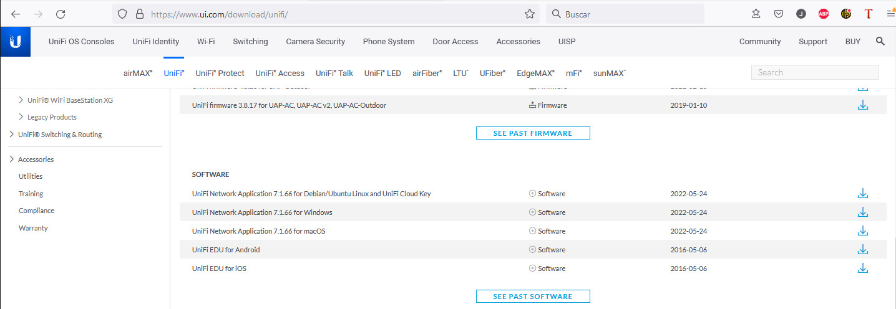Screen dimensions: 896x309
Task: Select the airFiber tab
Action: pyautogui.click(x=427, y=73)
